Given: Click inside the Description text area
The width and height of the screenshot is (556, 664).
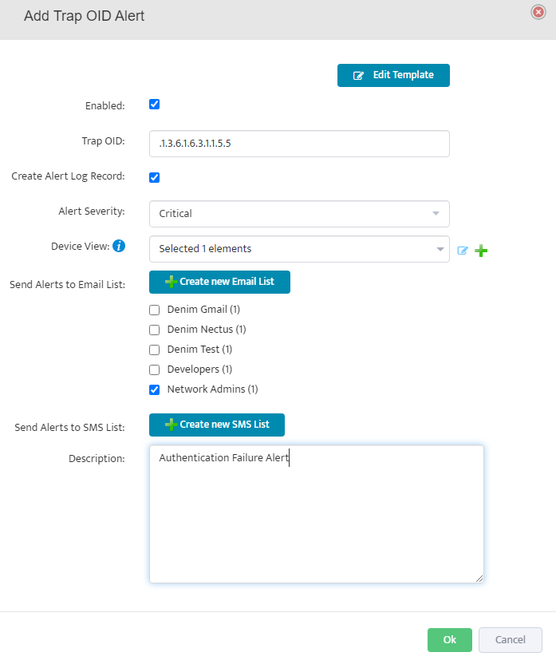Looking at the screenshot, I should (x=316, y=514).
